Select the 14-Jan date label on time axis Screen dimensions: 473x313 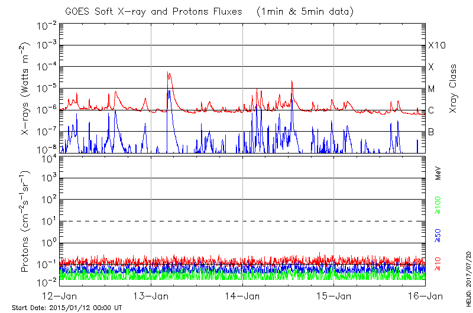click(242, 295)
